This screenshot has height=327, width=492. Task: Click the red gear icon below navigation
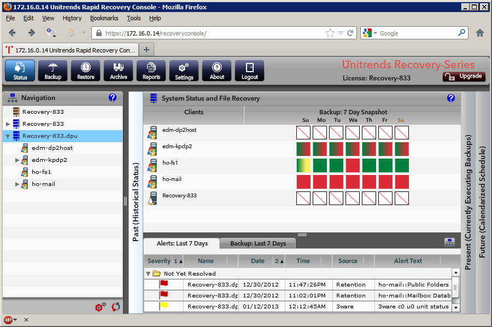[101, 307]
